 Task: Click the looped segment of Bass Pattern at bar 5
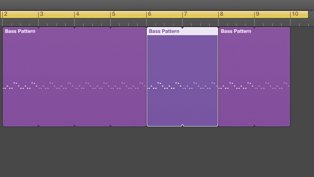(x=128, y=77)
